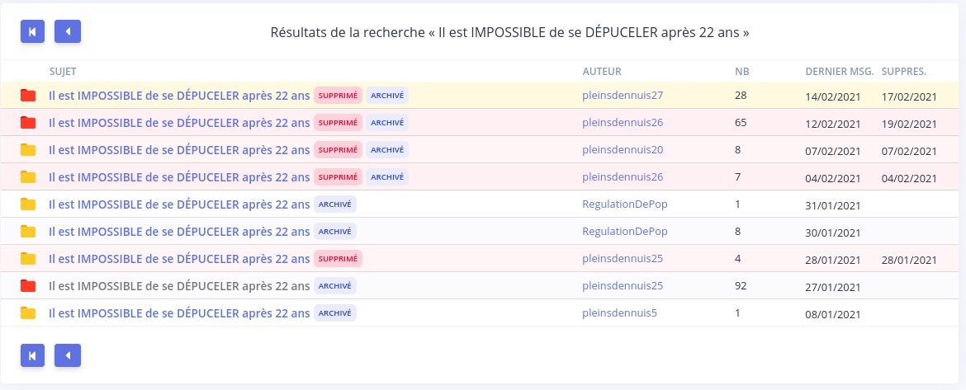Screen dimensions: 966x390
Task: Click the bottom previous-page arrow button
Action: point(68,355)
